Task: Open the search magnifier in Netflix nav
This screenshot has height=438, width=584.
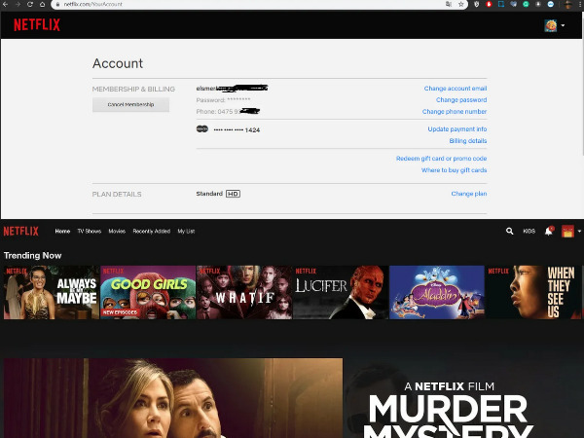Action: (509, 232)
